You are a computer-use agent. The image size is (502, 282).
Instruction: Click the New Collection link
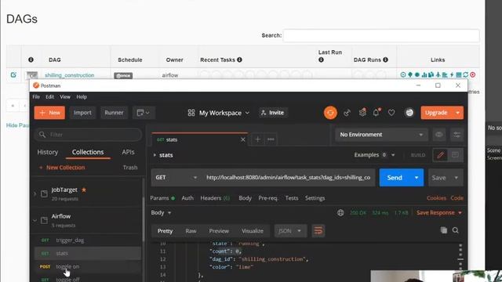[x=62, y=168]
